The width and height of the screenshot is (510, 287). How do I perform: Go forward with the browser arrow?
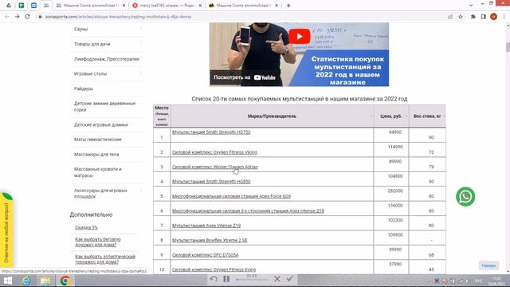click(x=18, y=17)
